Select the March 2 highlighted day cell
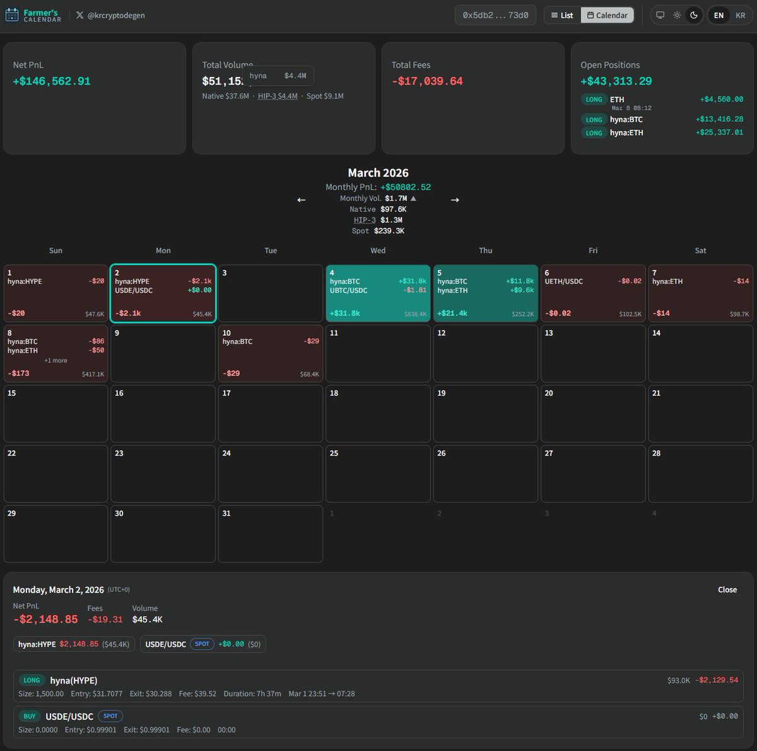The image size is (757, 751). pyautogui.click(x=163, y=293)
